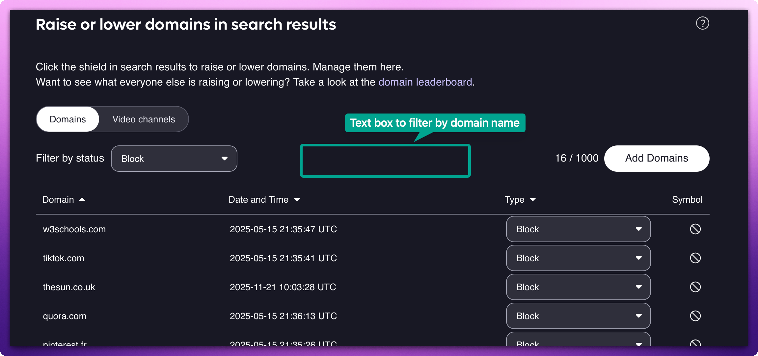Screen dimensions: 758x356
Task: Open Filter by status dropdown
Action: click(174, 159)
